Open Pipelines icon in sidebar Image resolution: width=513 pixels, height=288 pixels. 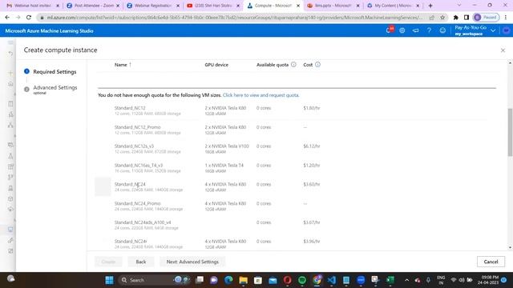click(x=10, y=178)
